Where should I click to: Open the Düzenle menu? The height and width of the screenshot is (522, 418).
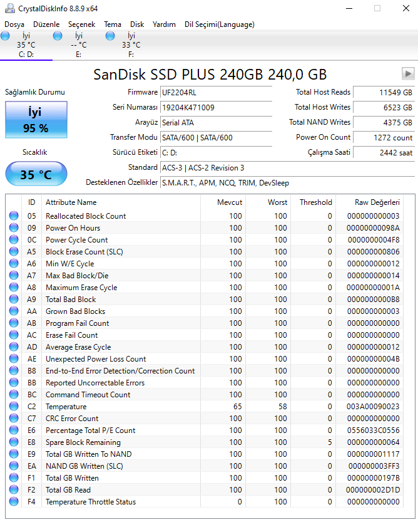(x=46, y=24)
